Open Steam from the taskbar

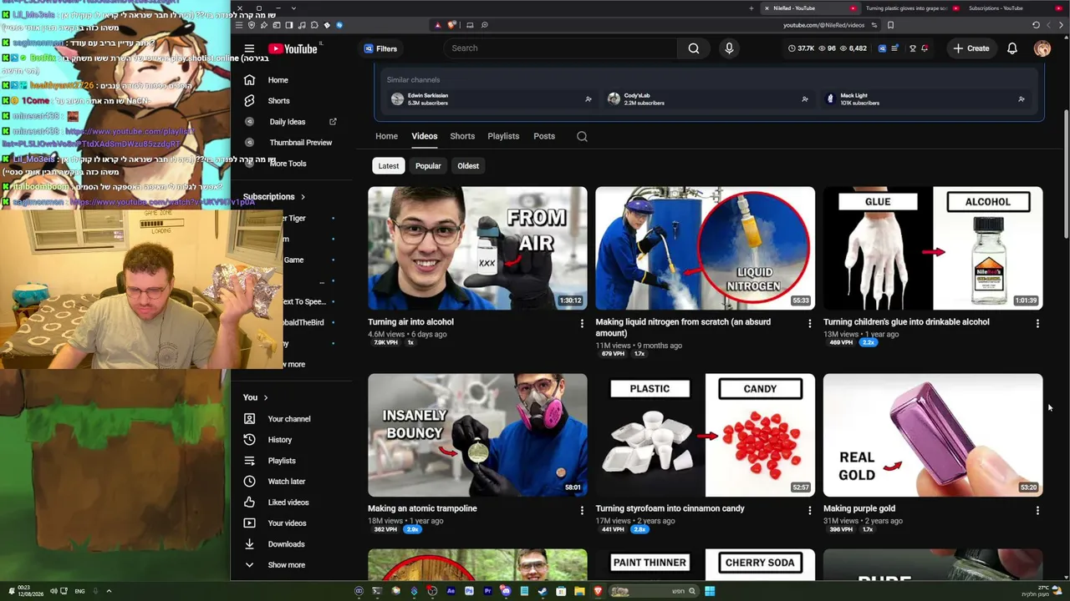point(543,591)
